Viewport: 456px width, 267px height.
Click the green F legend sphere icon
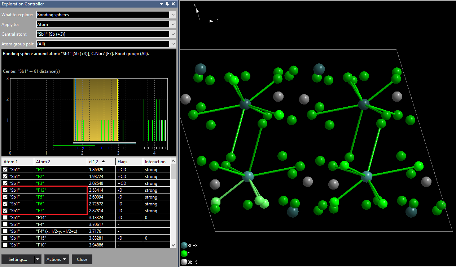point(184,254)
